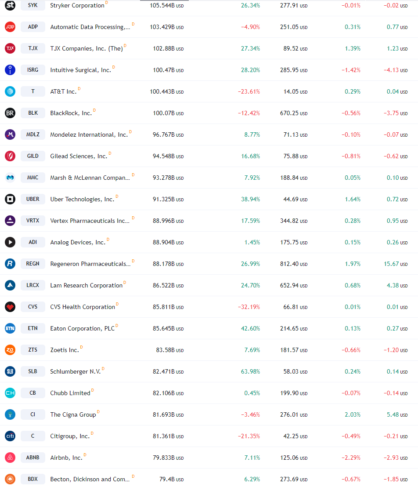This screenshot has width=418, height=487.
Task: Click the Chubb CH logo icon
Action: [10, 393]
